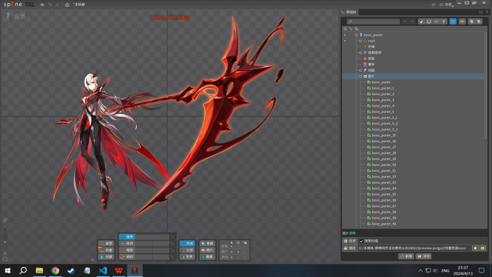Image resolution: width=492 pixels, height=277 pixels.
Task: Select the 事件 (Events) tree item
Action: 371,64
